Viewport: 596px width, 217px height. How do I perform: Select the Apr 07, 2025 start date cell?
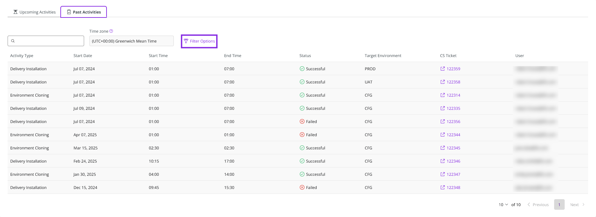[x=85, y=135]
